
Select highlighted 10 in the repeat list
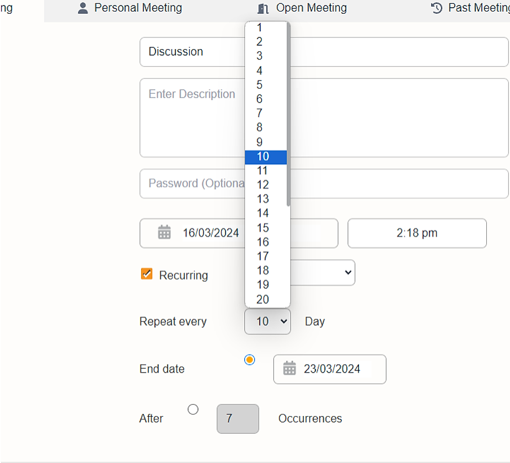pyautogui.click(x=266, y=157)
